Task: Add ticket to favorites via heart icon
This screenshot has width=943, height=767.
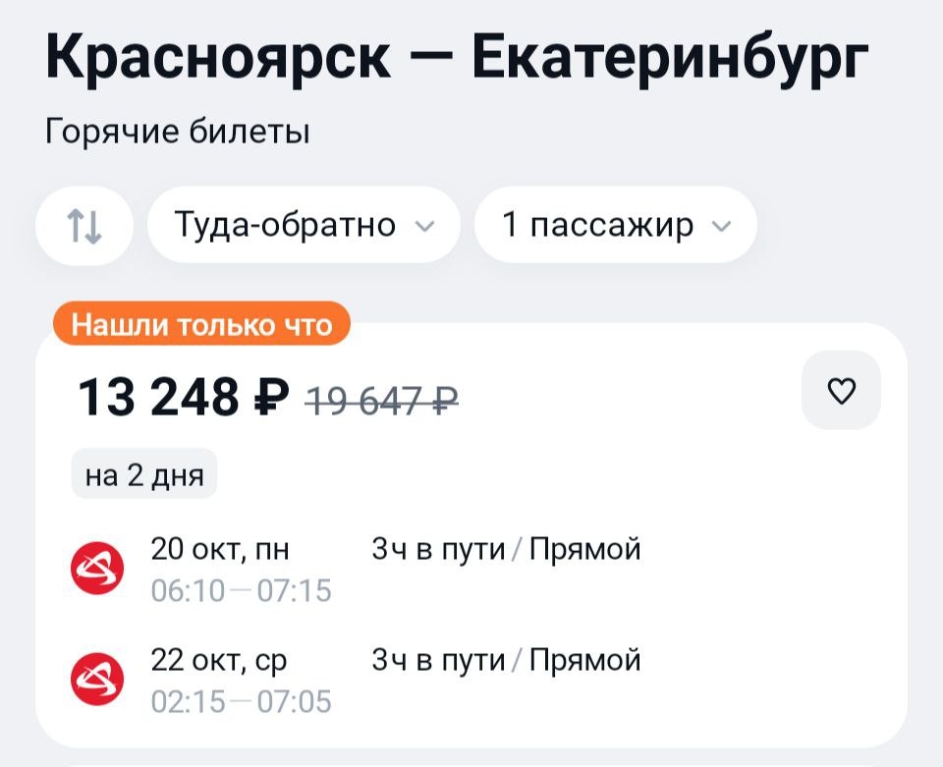Action: coord(842,391)
